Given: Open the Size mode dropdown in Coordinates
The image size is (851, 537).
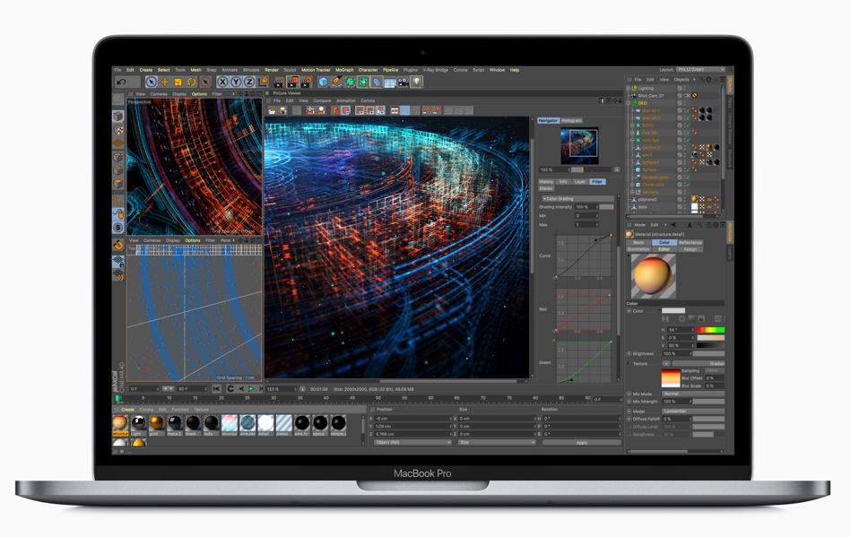Looking at the screenshot, I should (x=497, y=443).
